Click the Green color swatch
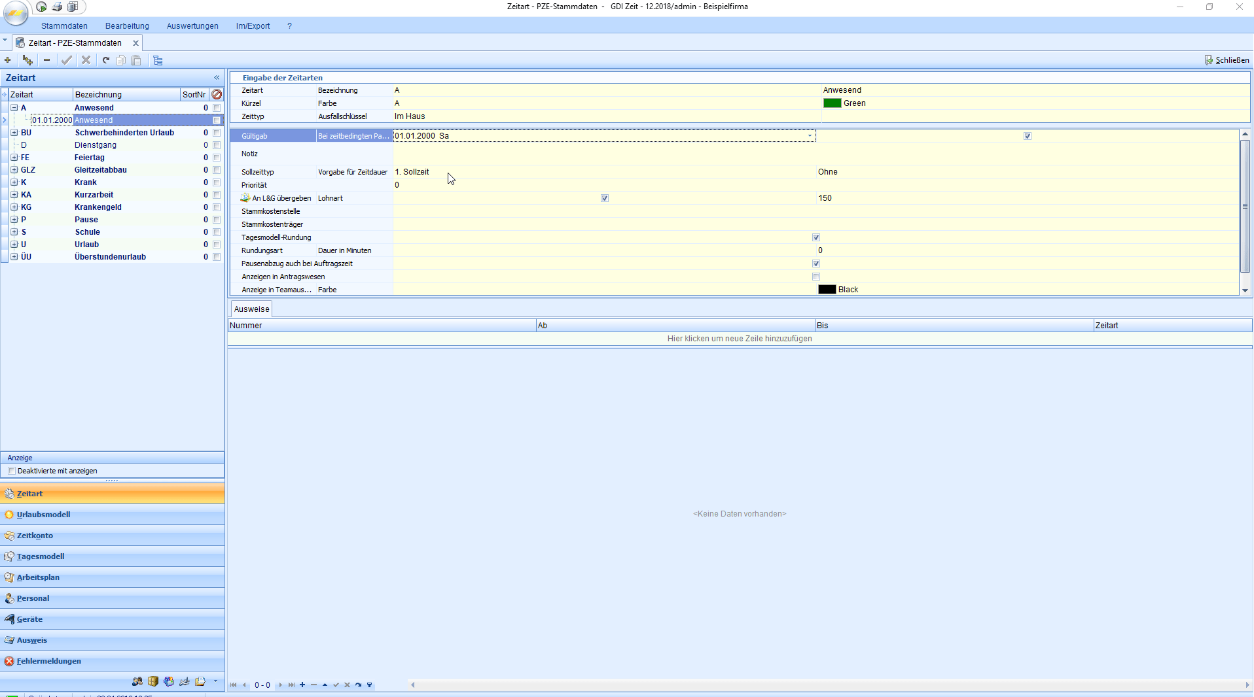 pos(832,103)
